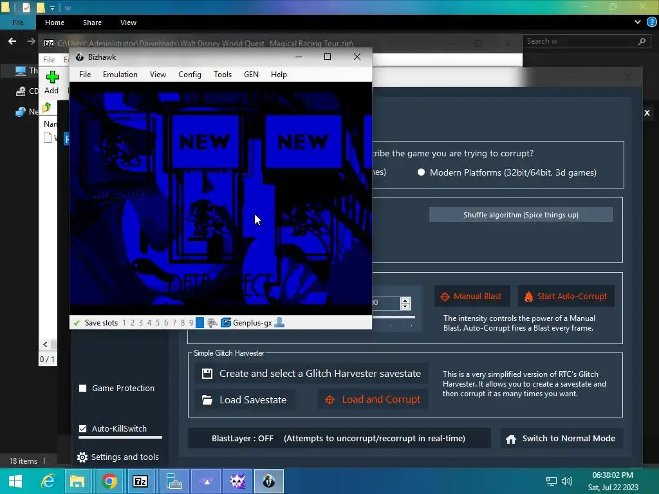Open the Explorer View ribbon tab
The image size is (659, 494).
click(x=128, y=23)
